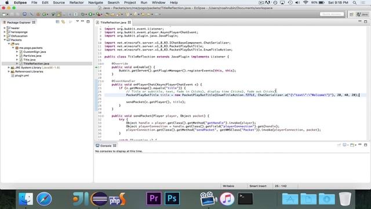Click the Writable status bar entry
This screenshot has width=371, height=209.
pyautogui.click(x=228, y=186)
